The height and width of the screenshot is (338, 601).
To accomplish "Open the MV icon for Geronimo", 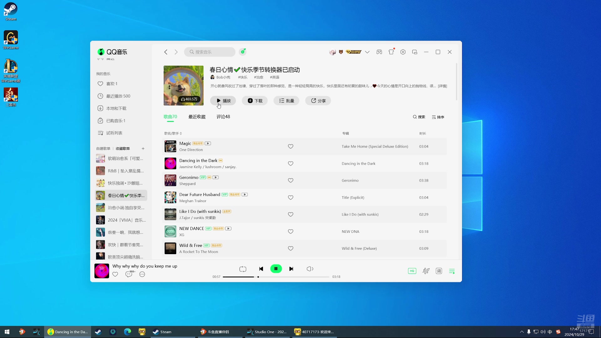I will (215, 177).
